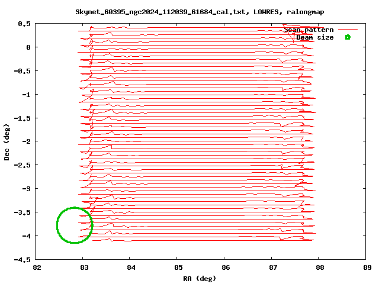This screenshot has width=379, height=284.
Task: Click the y-axis tick label -0.5
Action: pos(23,71)
